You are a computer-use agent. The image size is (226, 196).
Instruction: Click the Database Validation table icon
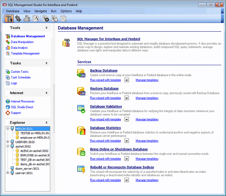[x=81, y=109]
